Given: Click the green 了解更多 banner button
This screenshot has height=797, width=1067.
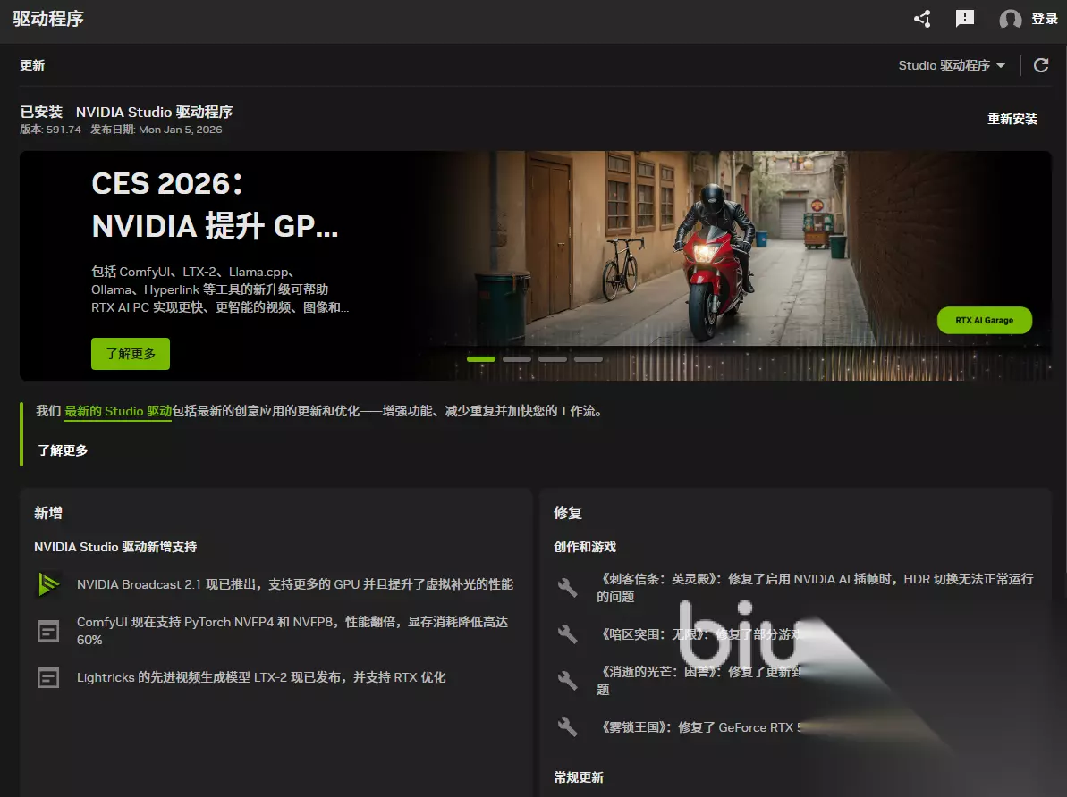Looking at the screenshot, I should click(131, 354).
